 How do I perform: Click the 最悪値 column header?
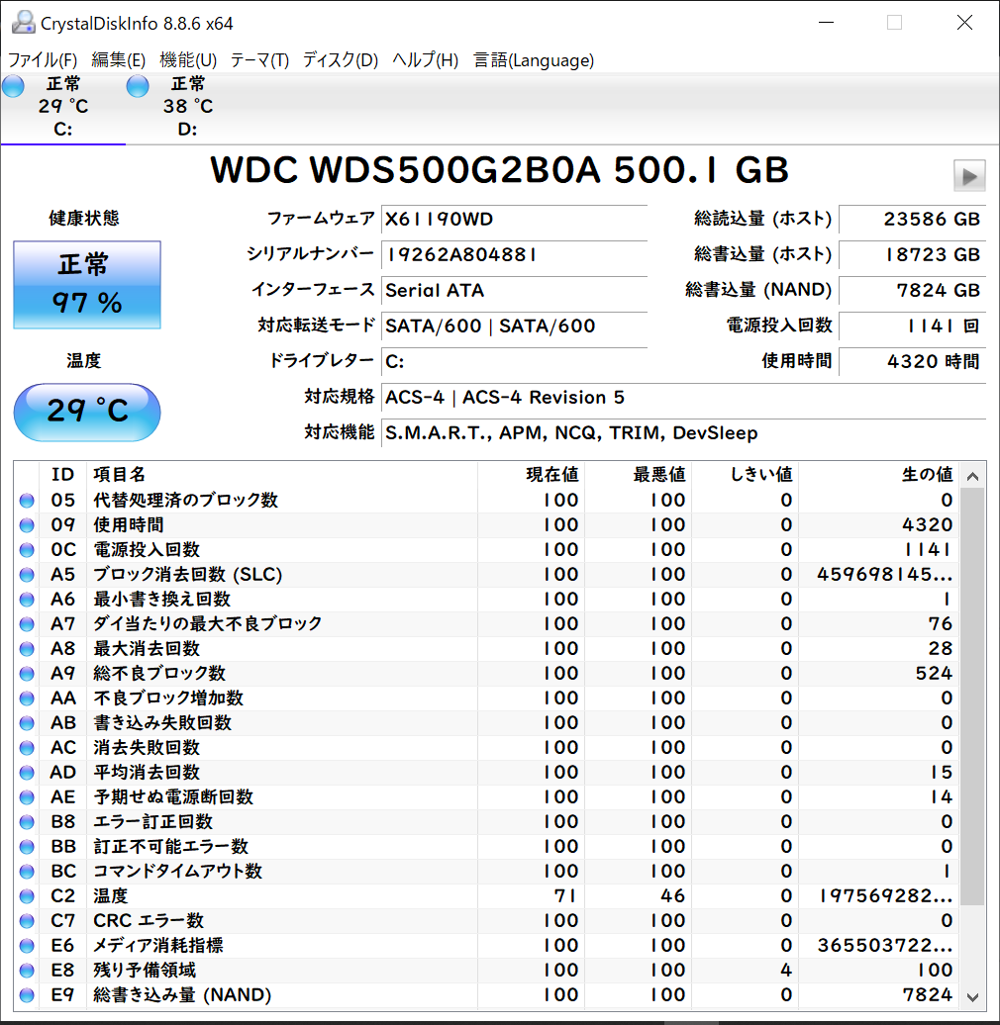pyautogui.click(x=639, y=475)
